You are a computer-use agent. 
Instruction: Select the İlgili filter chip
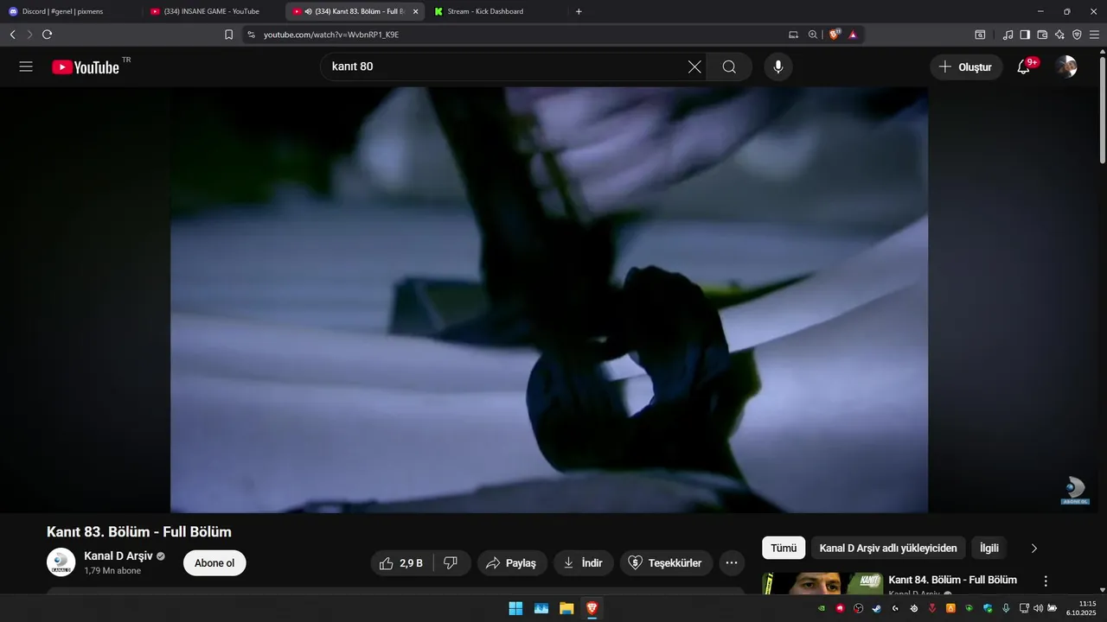pos(989,548)
